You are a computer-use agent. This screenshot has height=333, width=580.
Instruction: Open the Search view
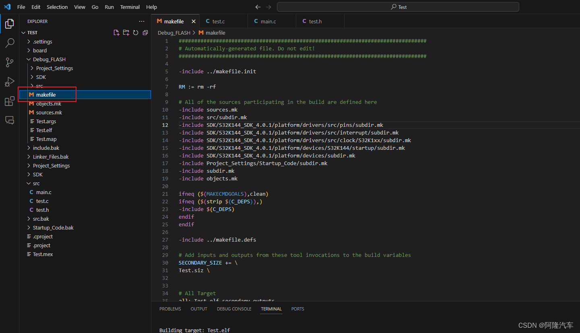(9, 43)
